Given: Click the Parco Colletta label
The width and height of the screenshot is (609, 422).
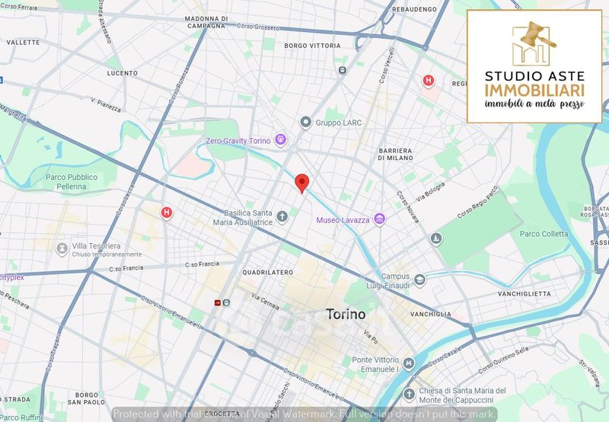Looking at the screenshot, I should click(x=544, y=234).
